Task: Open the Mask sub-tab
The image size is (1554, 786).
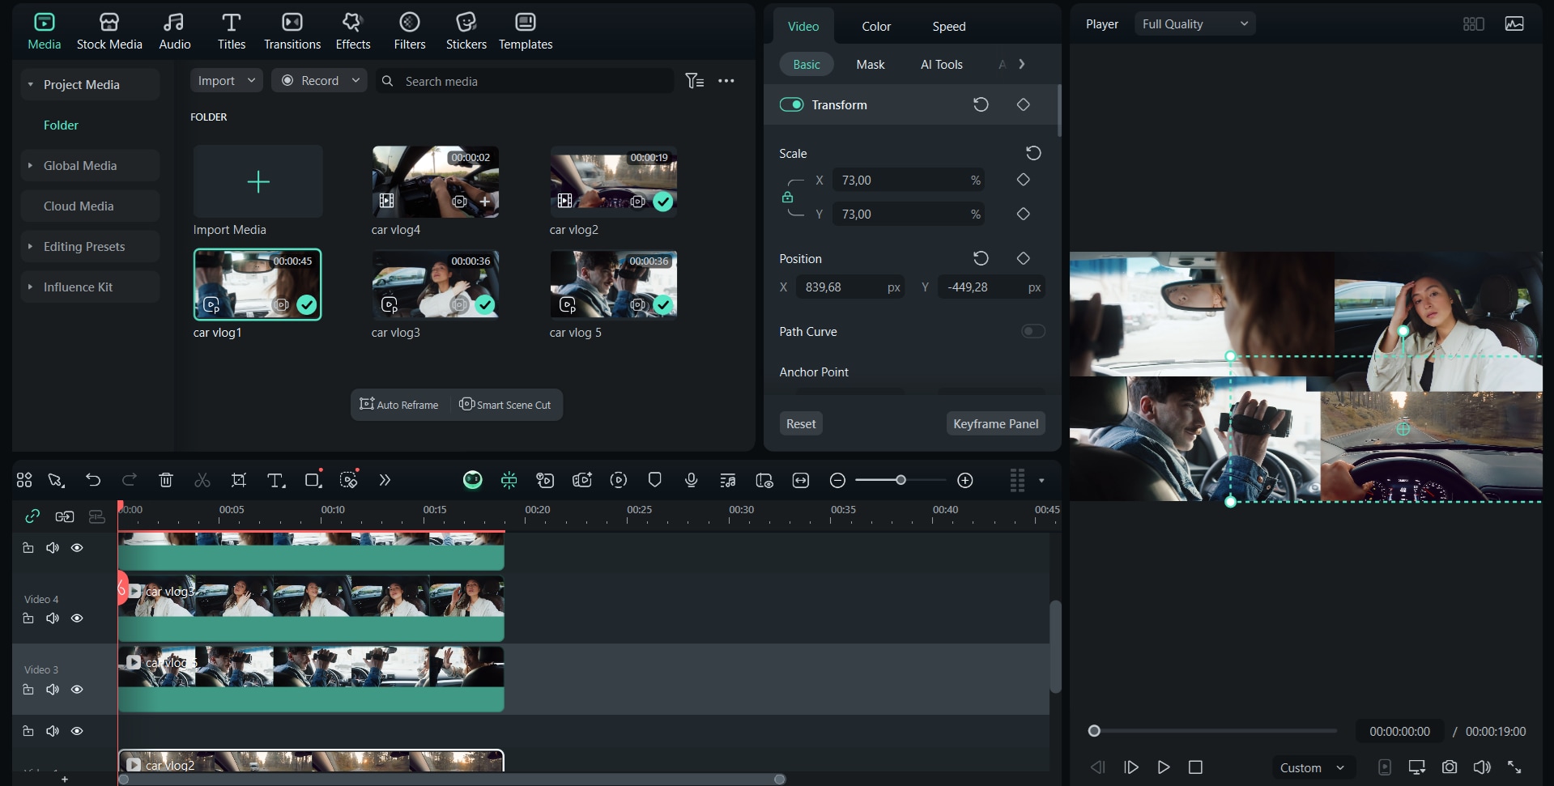Action: [x=871, y=64]
